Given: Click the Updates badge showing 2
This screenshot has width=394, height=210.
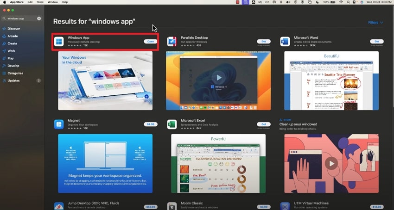Looking at the screenshot, I should [x=38, y=80].
